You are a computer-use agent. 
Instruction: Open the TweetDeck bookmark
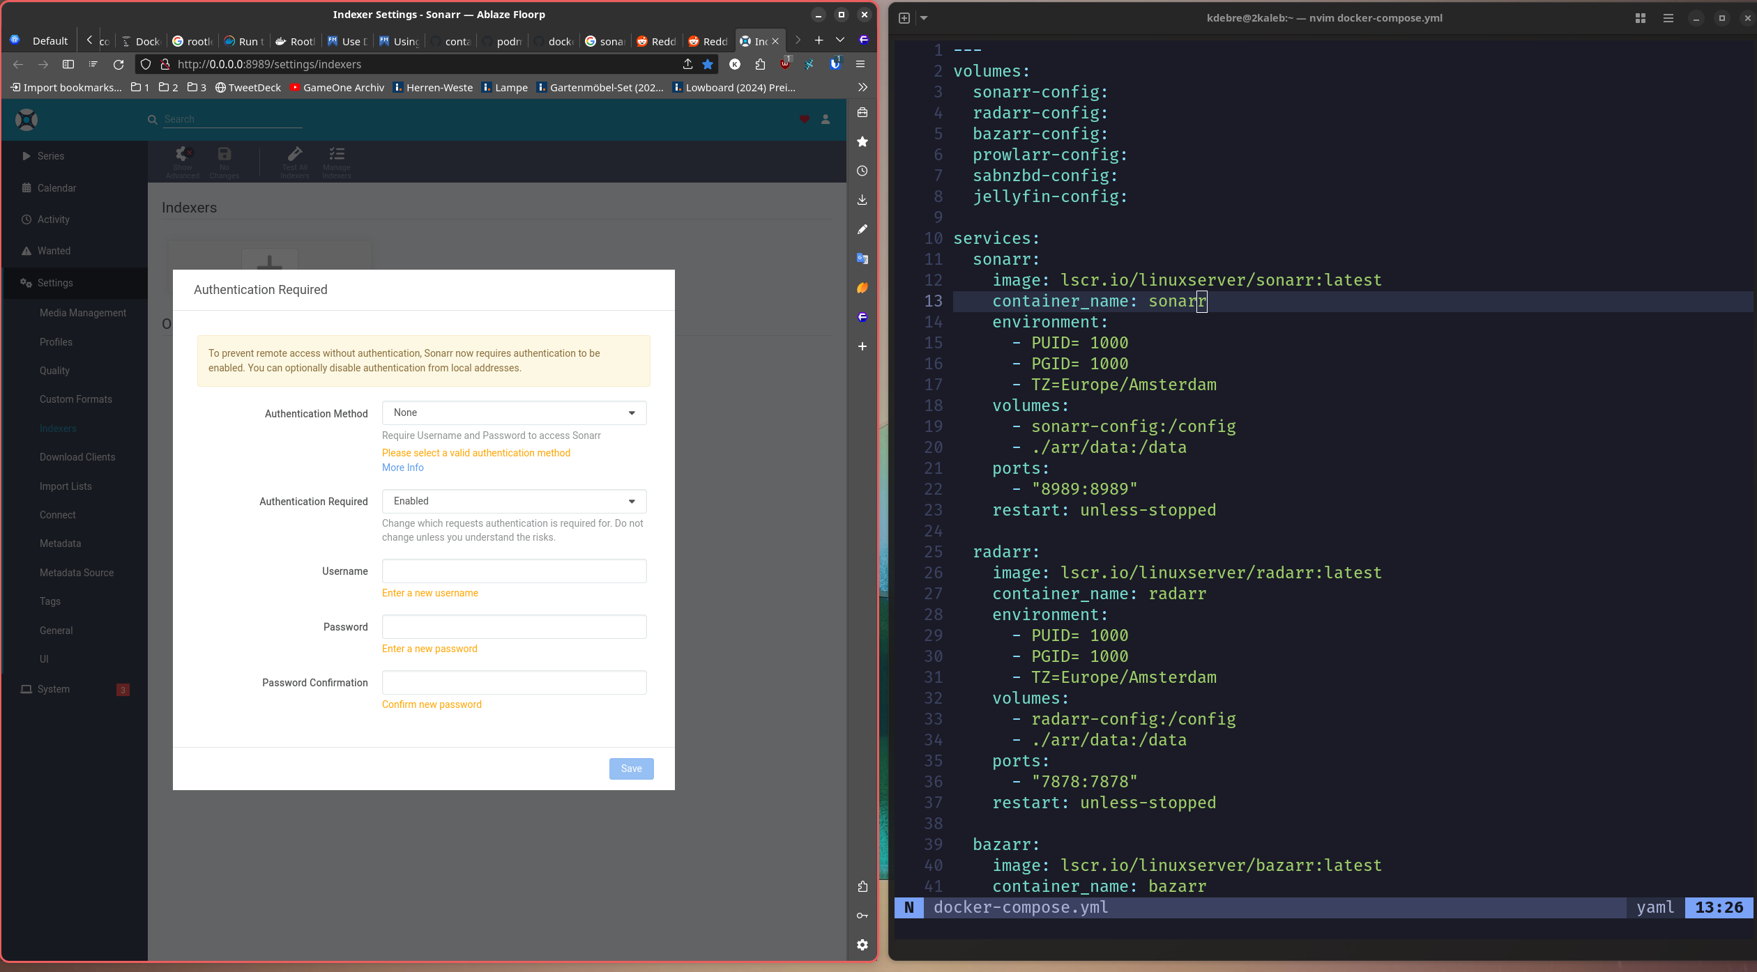248,87
